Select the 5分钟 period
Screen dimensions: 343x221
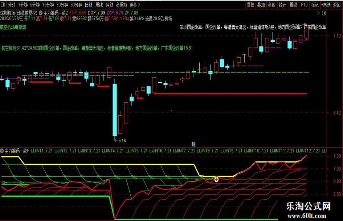pos(35,5)
